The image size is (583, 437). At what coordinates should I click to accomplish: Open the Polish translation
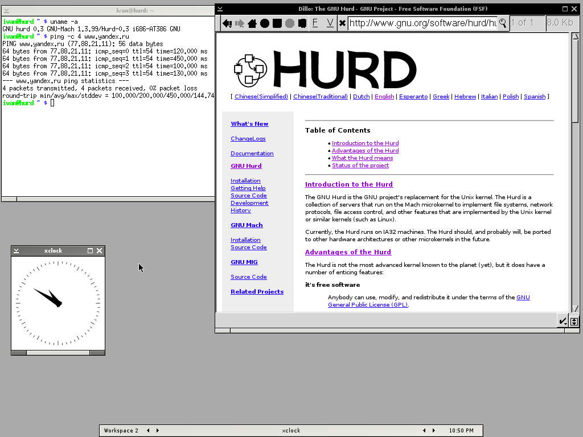[511, 97]
